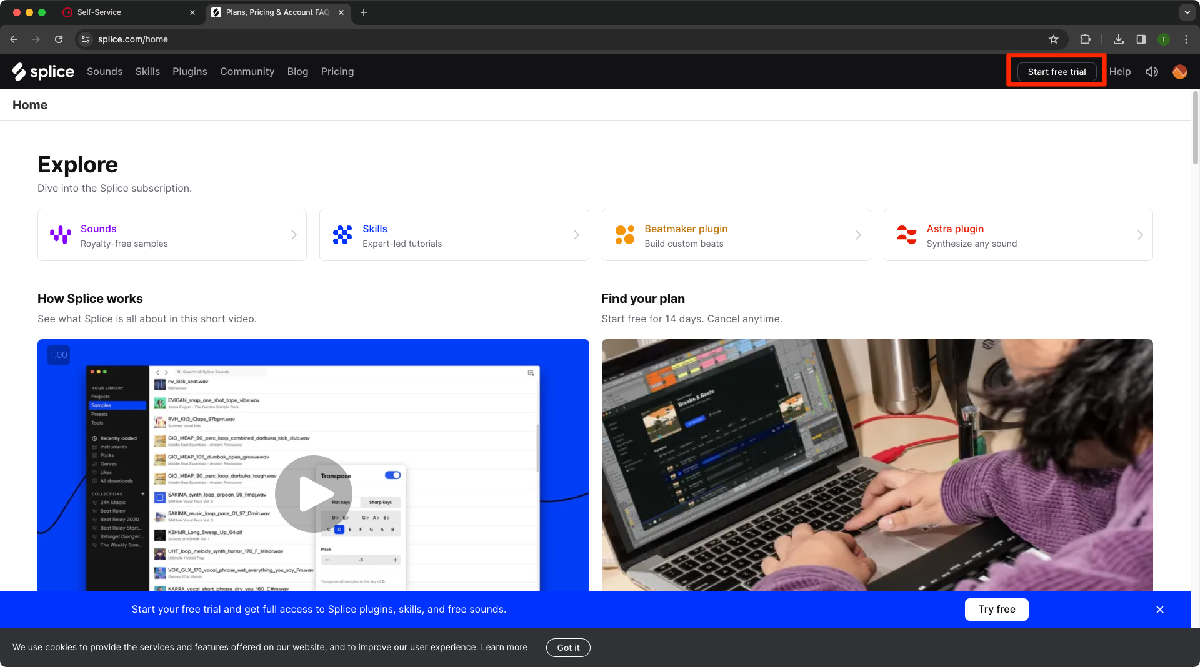Toggle the volume speaker icon in header
Image resolution: width=1200 pixels, height=667 pixels.
(x=1151, y=72)
